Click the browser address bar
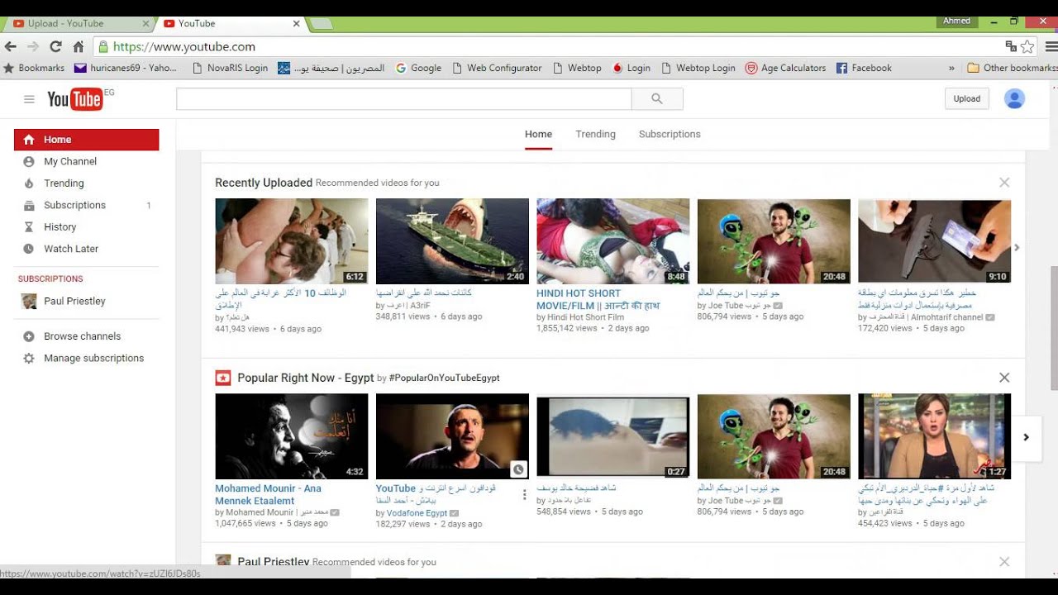The width and height of the screenshot is (1058, 595). [546, 47]
